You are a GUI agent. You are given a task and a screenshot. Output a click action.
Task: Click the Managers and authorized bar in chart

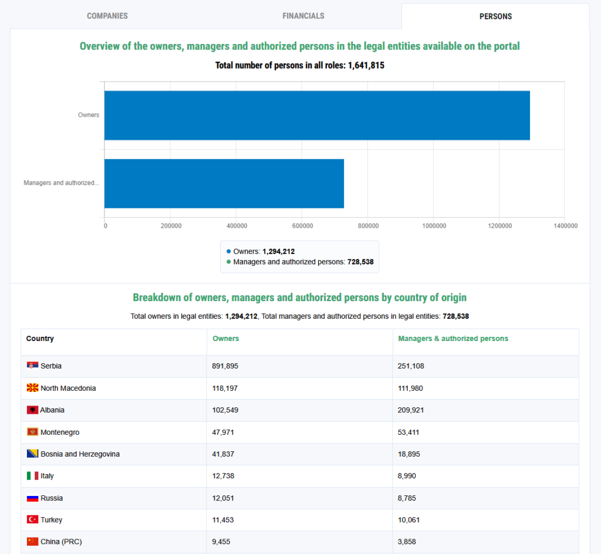click(224, 184)
